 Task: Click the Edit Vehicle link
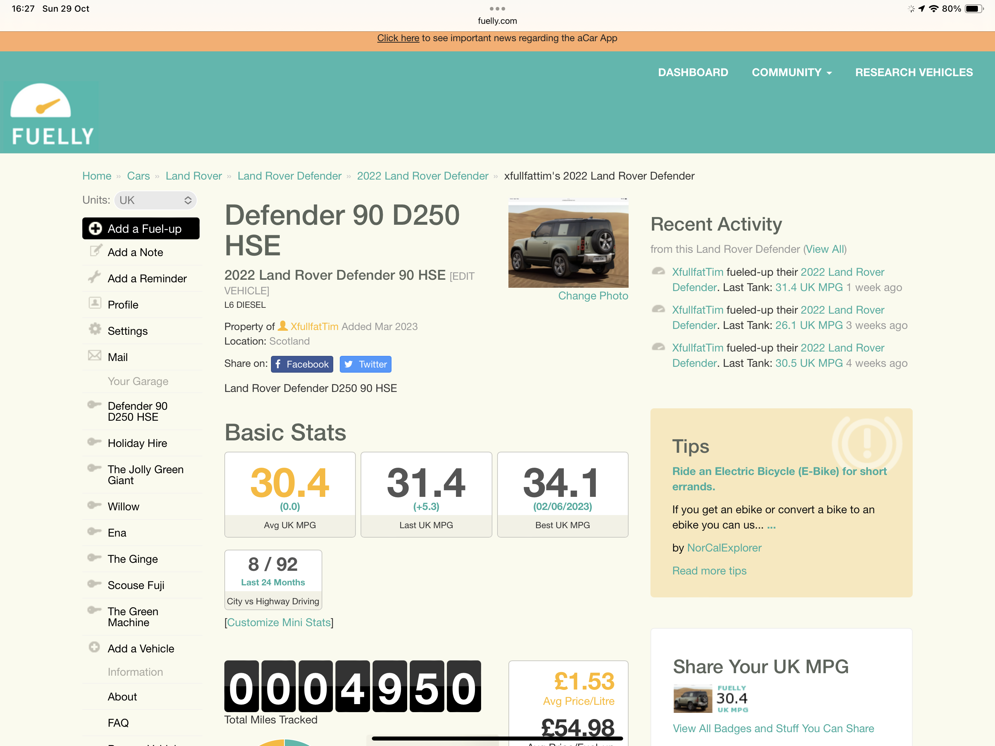click(x=350, y=283)
